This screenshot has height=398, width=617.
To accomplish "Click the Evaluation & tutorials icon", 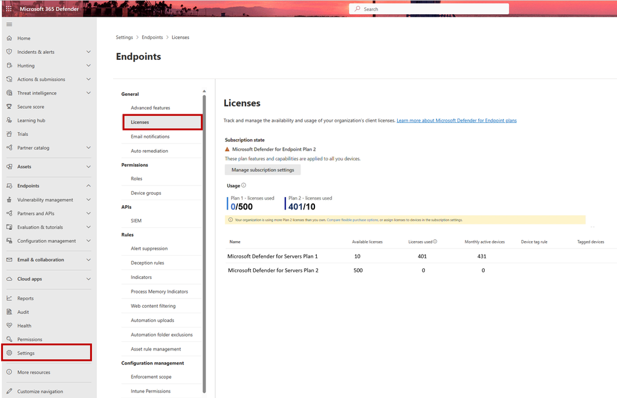I will pyautogui.click(x=9, y=227).
